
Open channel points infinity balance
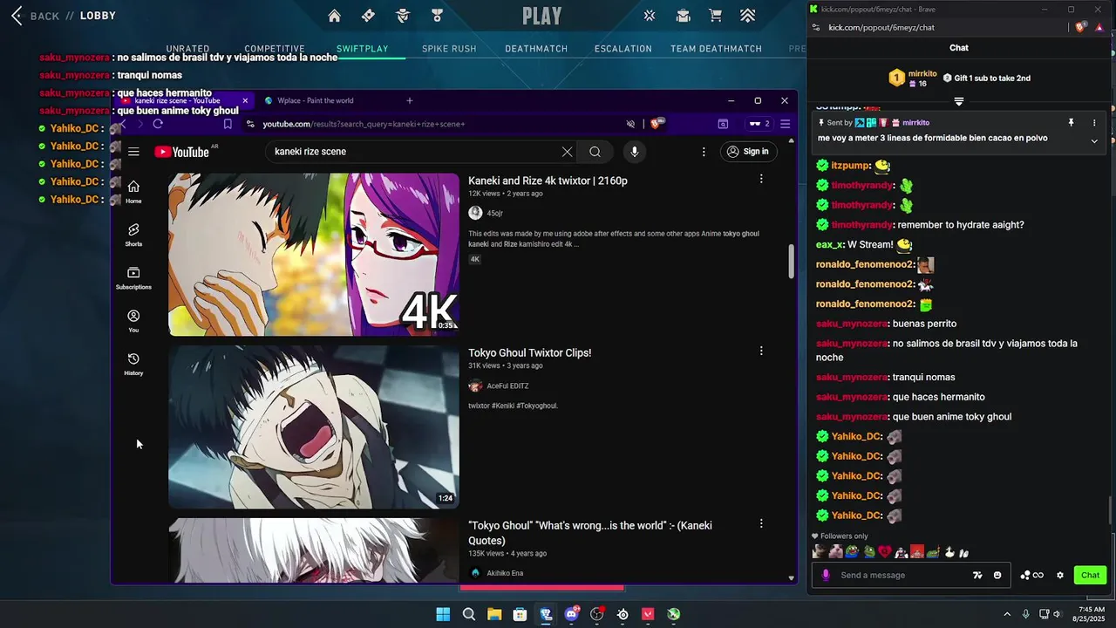[x=1032, y=575]
